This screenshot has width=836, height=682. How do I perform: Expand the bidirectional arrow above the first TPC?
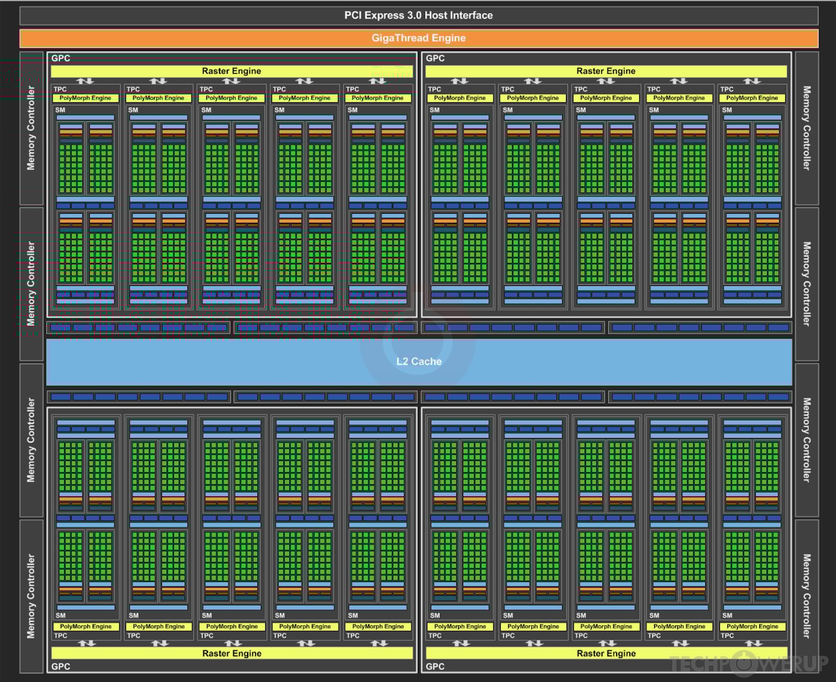pyautogui.click(x=86, y=81)
